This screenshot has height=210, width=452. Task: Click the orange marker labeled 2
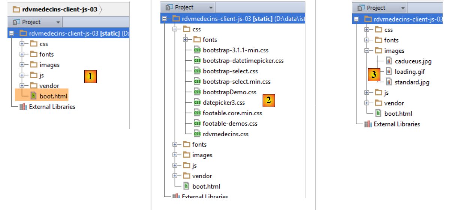click(x=268, y=100)
